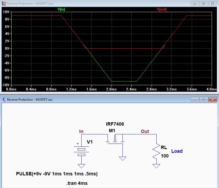This screenshot has width=219, height=188.
Task: Maximize the MOSFET.asc schematic window
Action: click(x=204, y=99)
